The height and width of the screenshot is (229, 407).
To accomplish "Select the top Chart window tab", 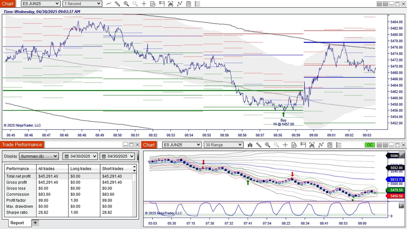I will click(x=8, y=4).
